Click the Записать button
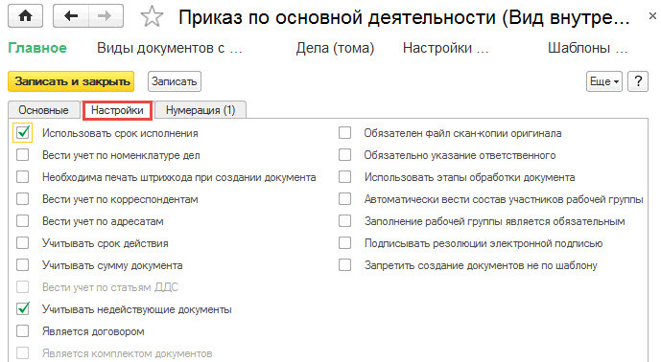 pos(174,81)
